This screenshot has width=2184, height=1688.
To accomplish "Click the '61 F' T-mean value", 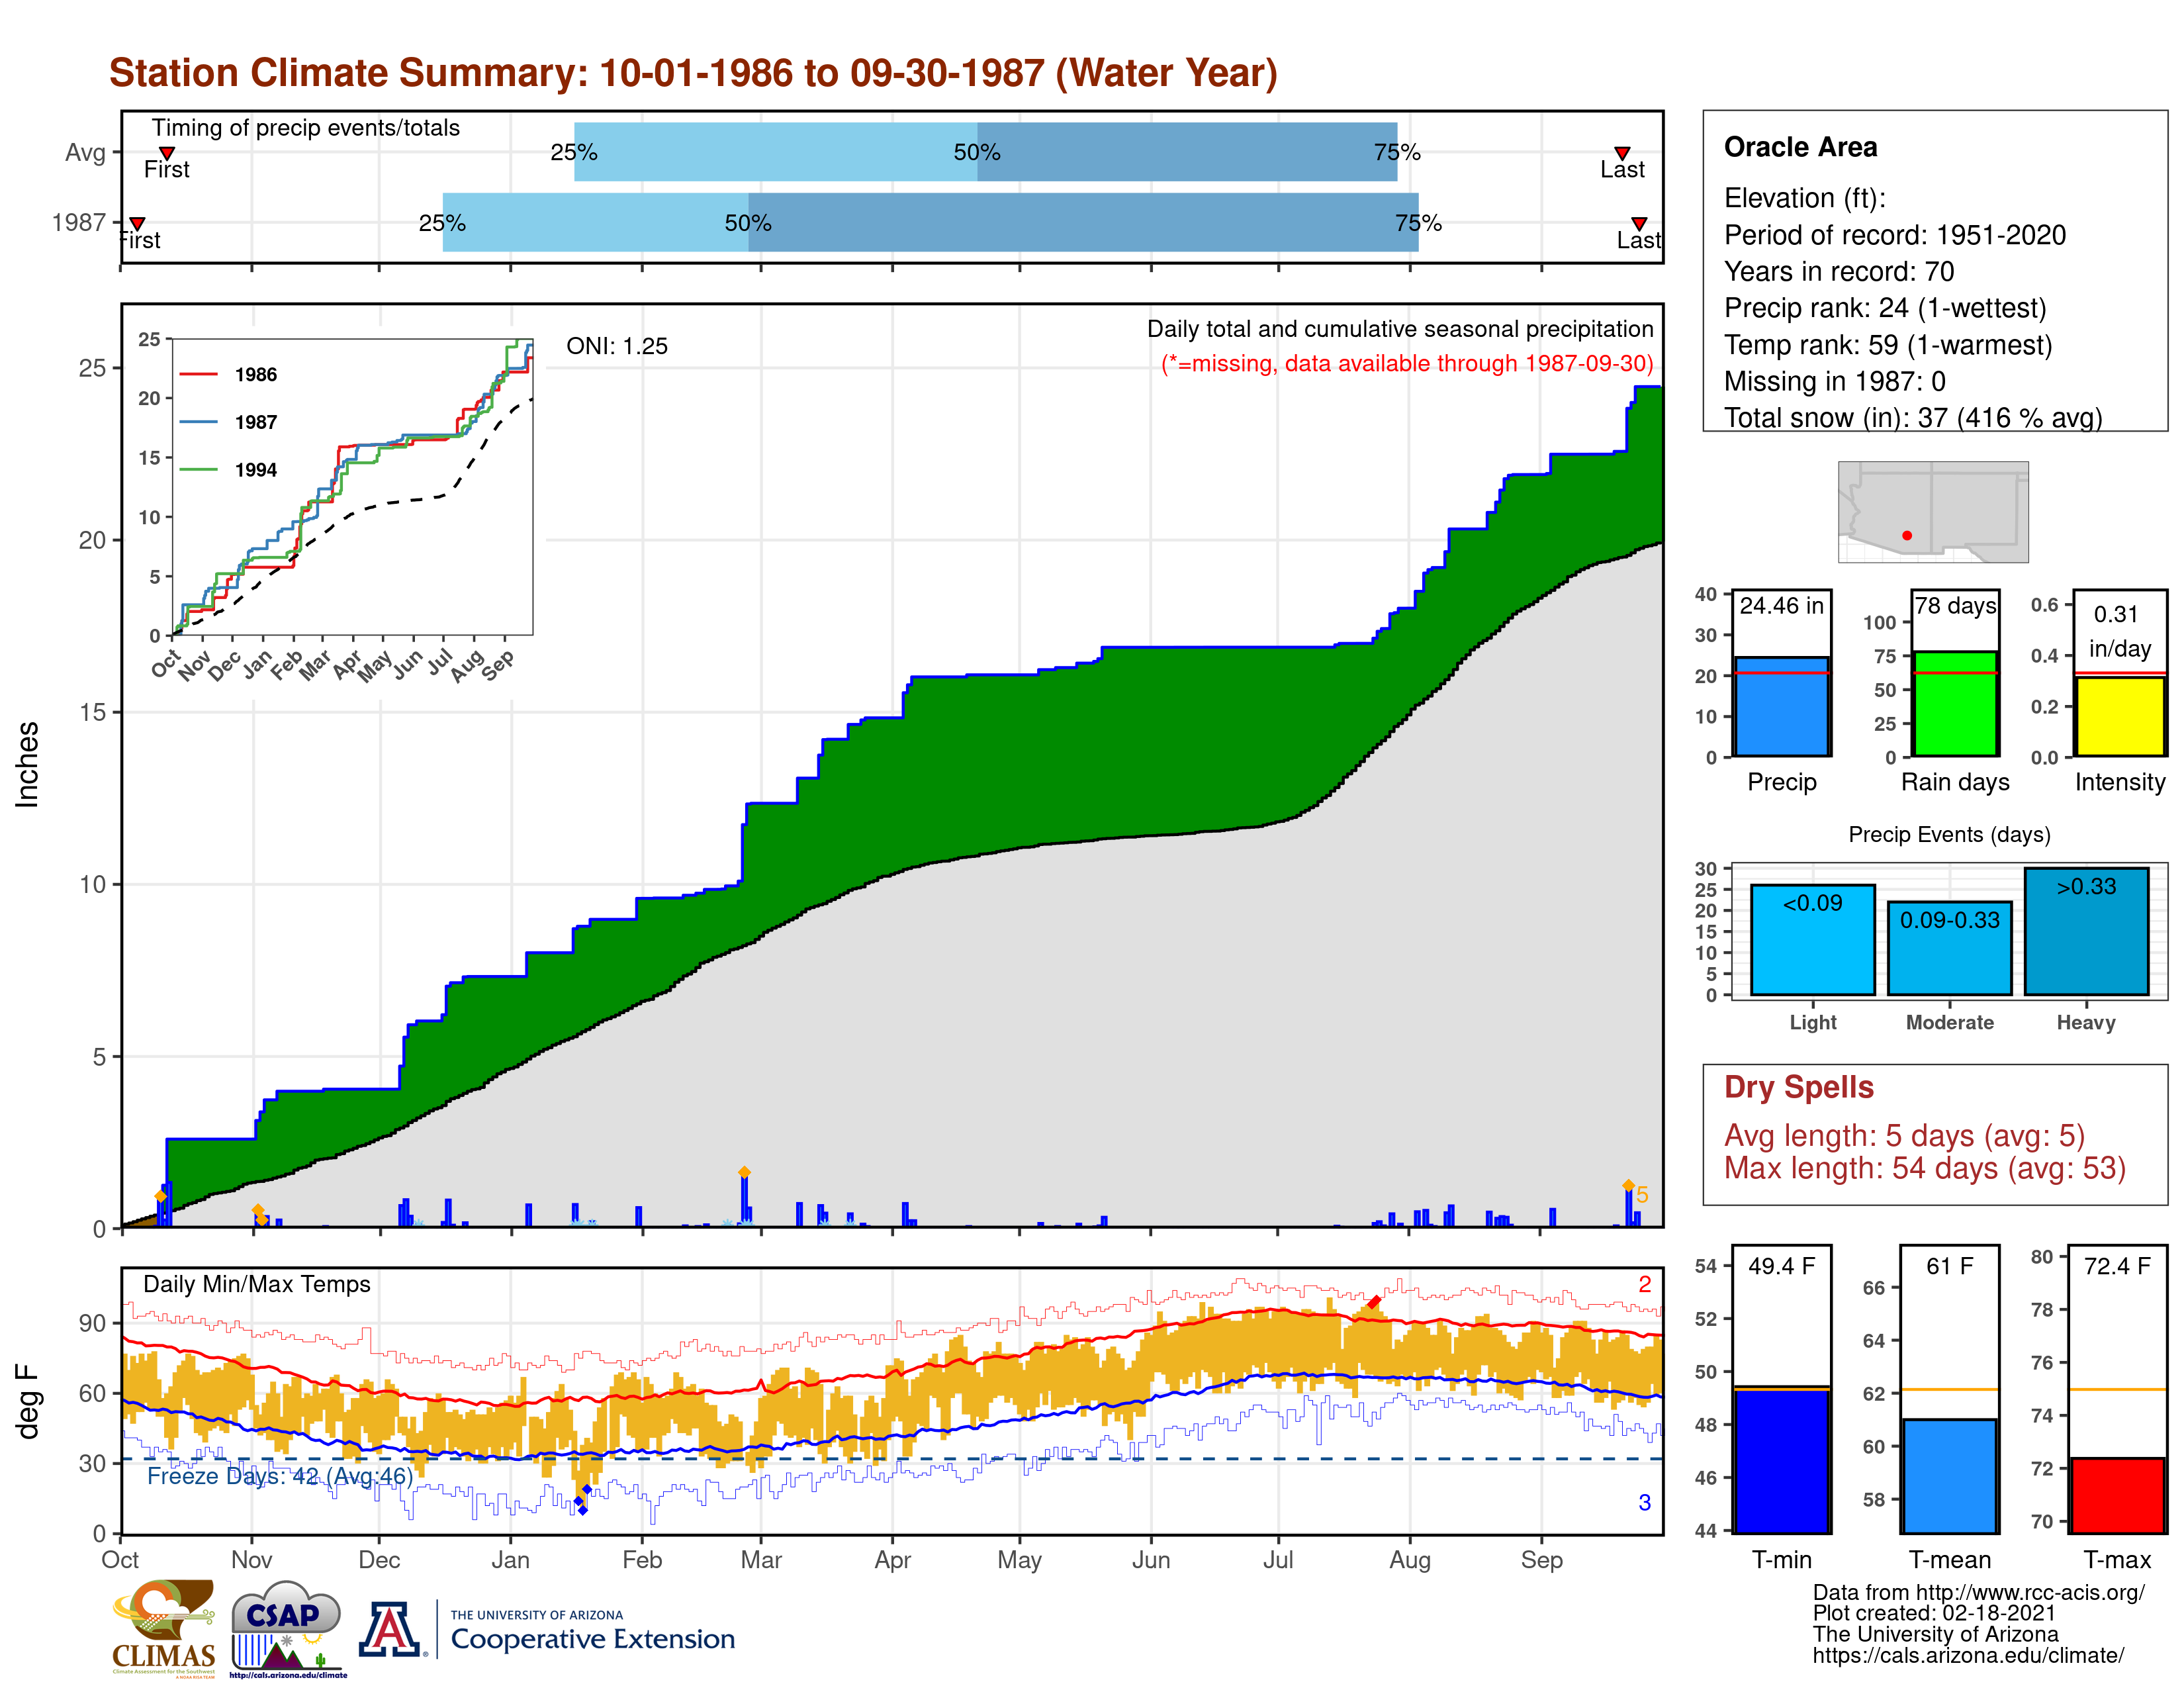I will point(1949,1266).
